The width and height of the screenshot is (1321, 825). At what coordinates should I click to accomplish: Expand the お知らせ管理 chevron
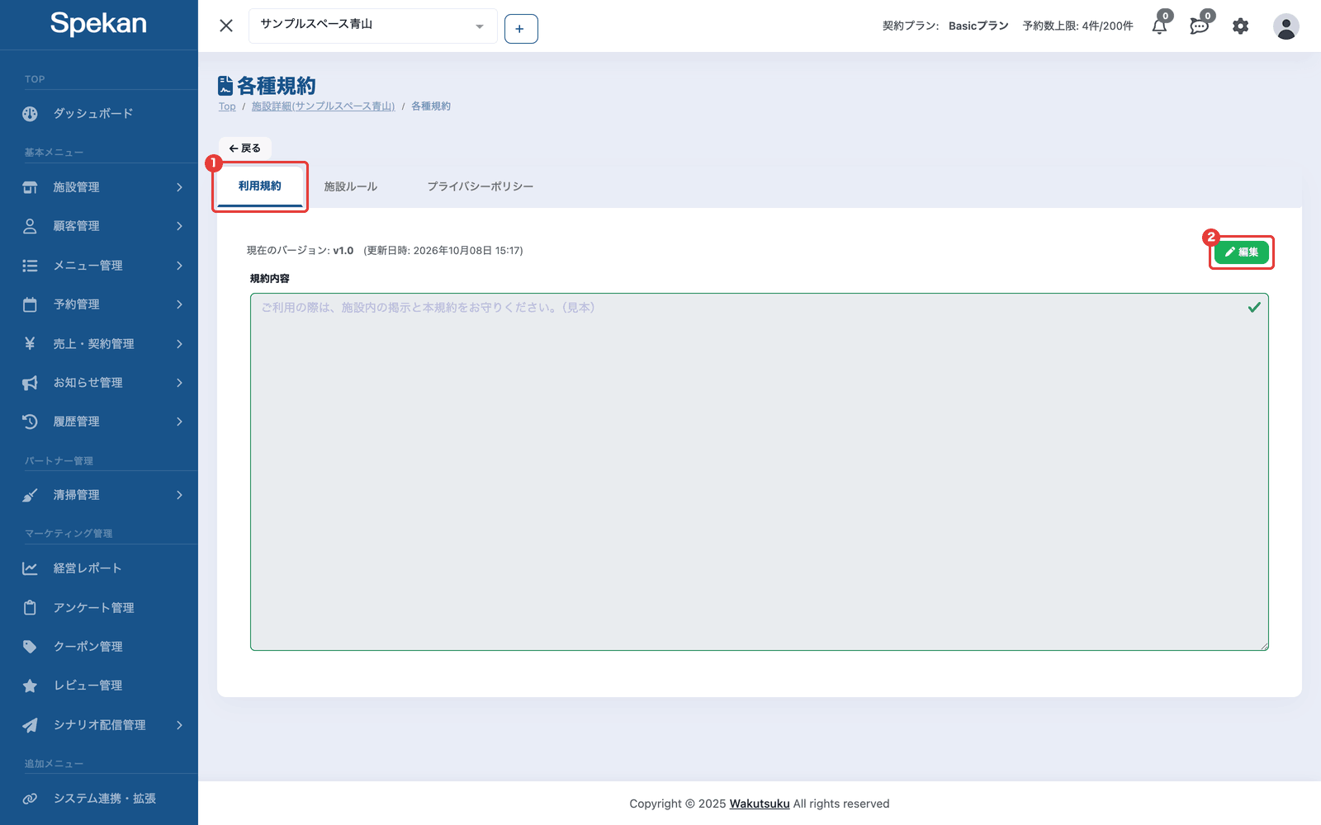179,383
